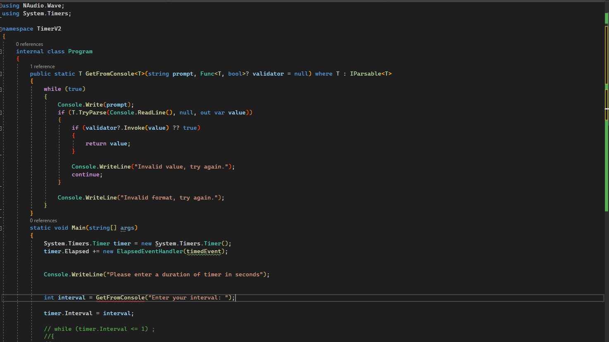Place cursor on 'TimerV2' namespace name

(49, 29)
